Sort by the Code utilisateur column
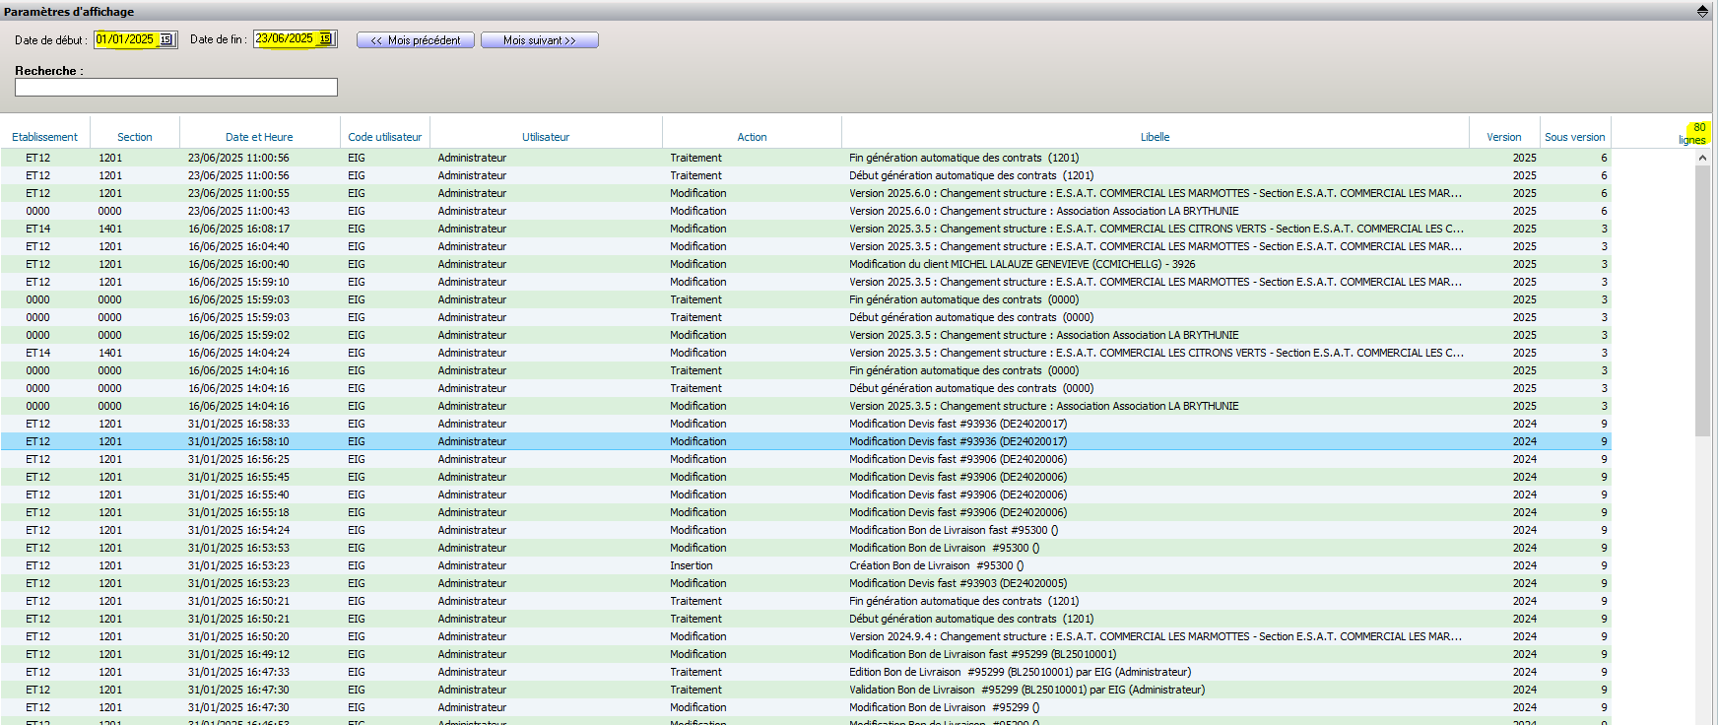The height and width of the screenshot is (725, 1718). [384, 137]
